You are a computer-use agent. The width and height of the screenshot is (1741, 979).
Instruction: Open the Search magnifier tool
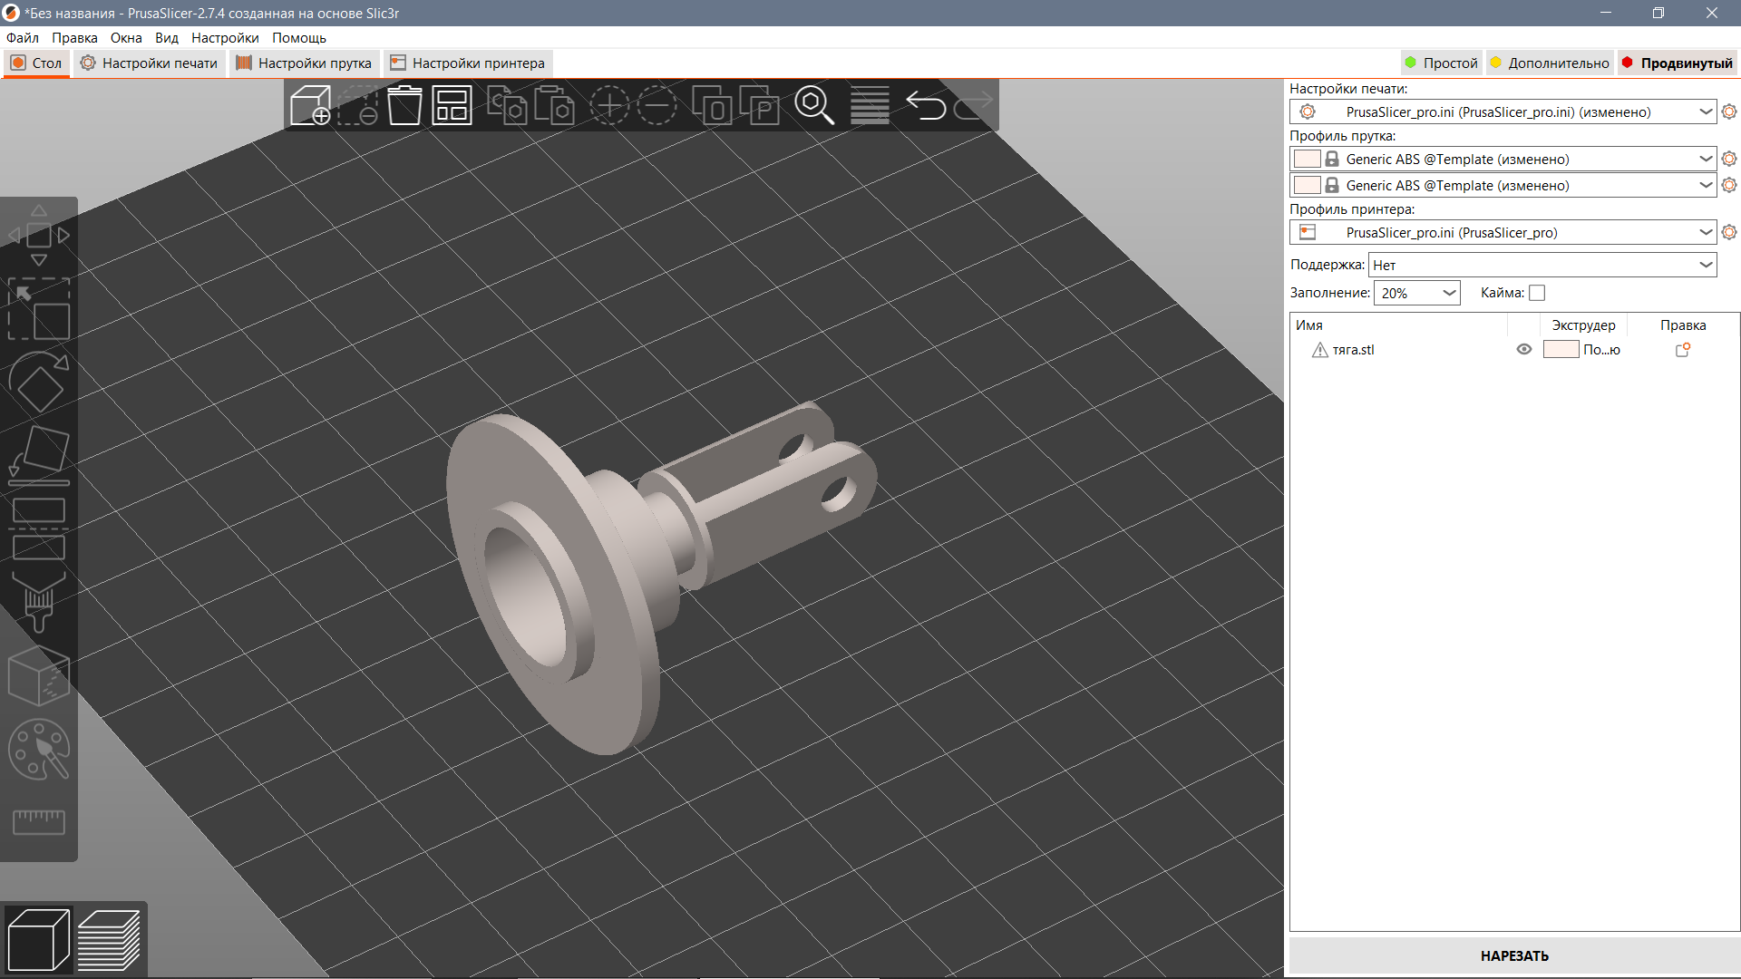[x=814, y=106]
